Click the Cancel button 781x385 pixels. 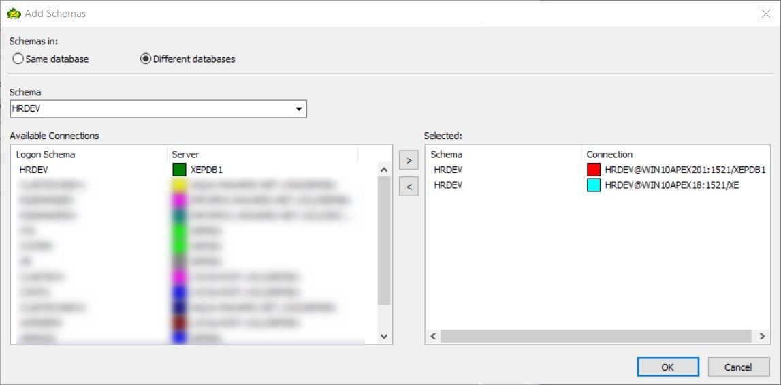click(x=738, y=367)
